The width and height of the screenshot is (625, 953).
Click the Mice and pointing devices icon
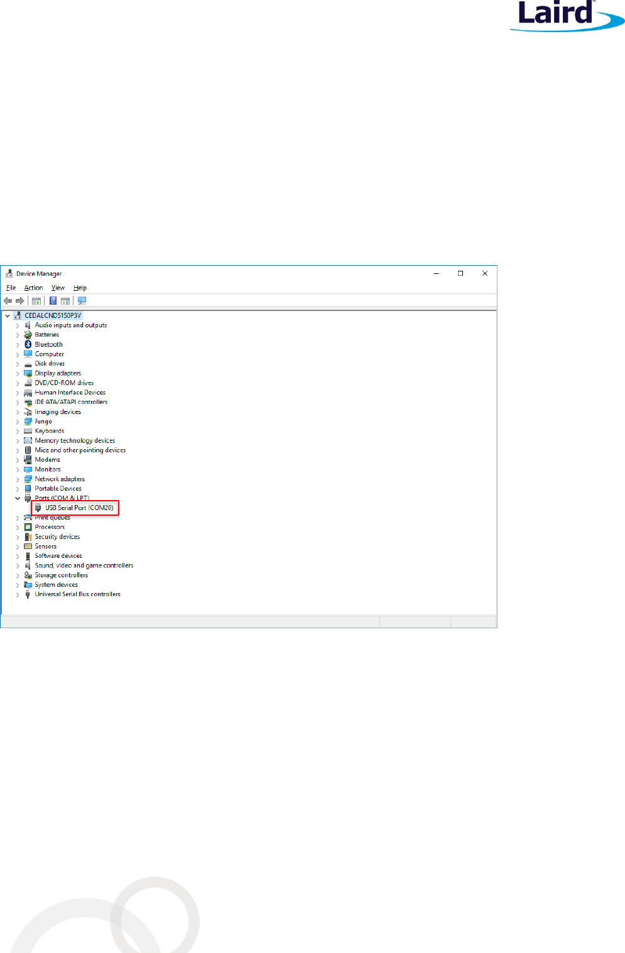tap(28, 450)
